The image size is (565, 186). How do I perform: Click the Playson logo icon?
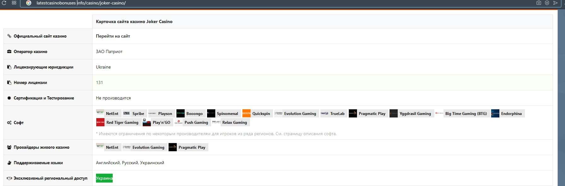(152, 113)
